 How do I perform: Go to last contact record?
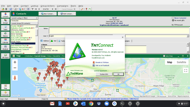point(56,9)
